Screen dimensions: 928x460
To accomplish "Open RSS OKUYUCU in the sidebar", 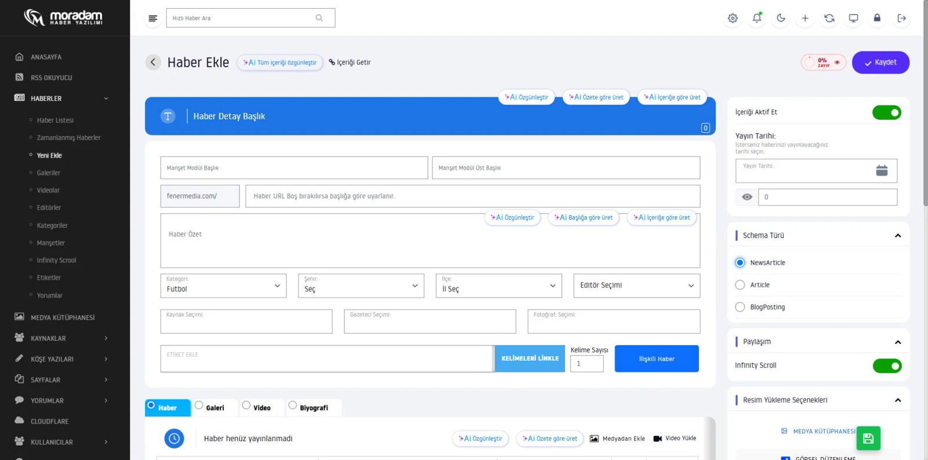I will tap(51, 78).
